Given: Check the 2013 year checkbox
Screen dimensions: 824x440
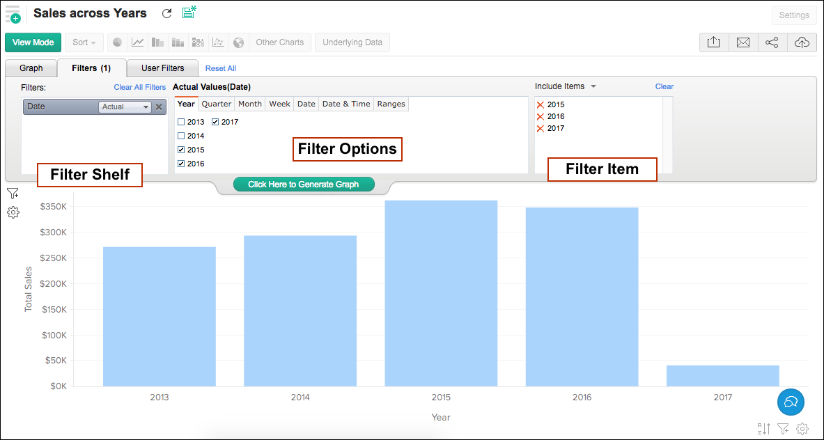Looking at the screenshot, I should 181,122.
